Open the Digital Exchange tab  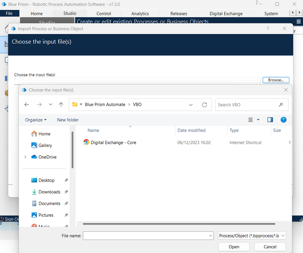click(x=226, y=14)
